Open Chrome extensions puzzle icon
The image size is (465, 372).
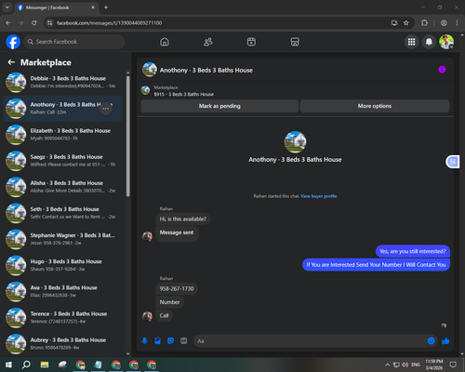click(x=424, y=23)
